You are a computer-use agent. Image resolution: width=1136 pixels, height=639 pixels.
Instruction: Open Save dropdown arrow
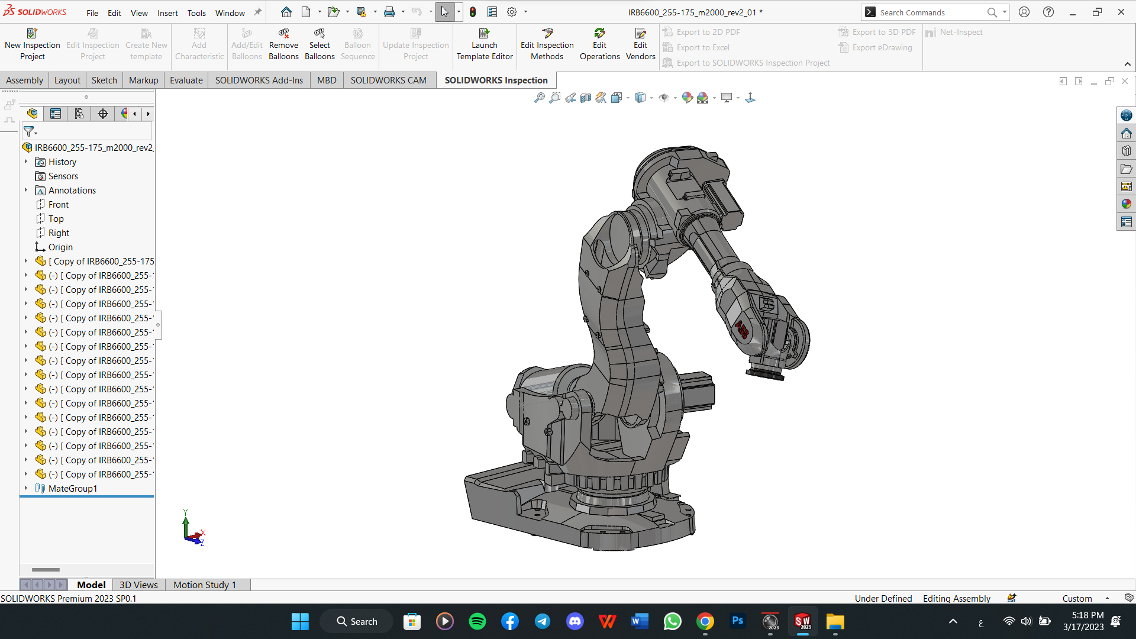[x=375, y=12]
